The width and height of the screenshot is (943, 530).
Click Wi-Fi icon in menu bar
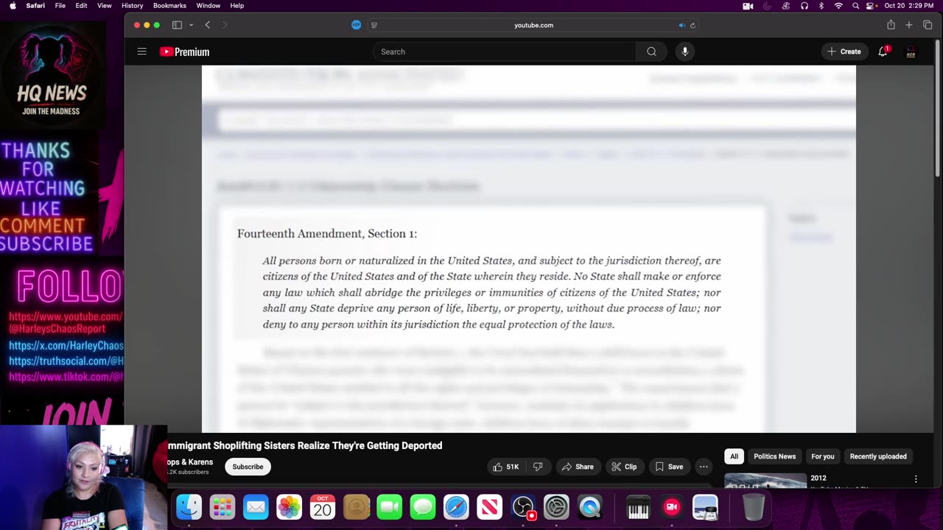[x=838, y=6]
